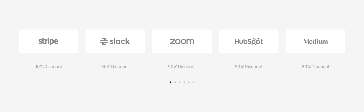Click 90% Discount under Medium
364x112 pixels.
tap(316, 67)
